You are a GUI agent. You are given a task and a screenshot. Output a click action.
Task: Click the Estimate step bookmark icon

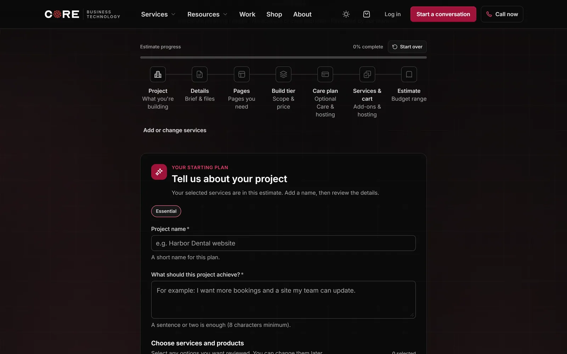point(409,74)
